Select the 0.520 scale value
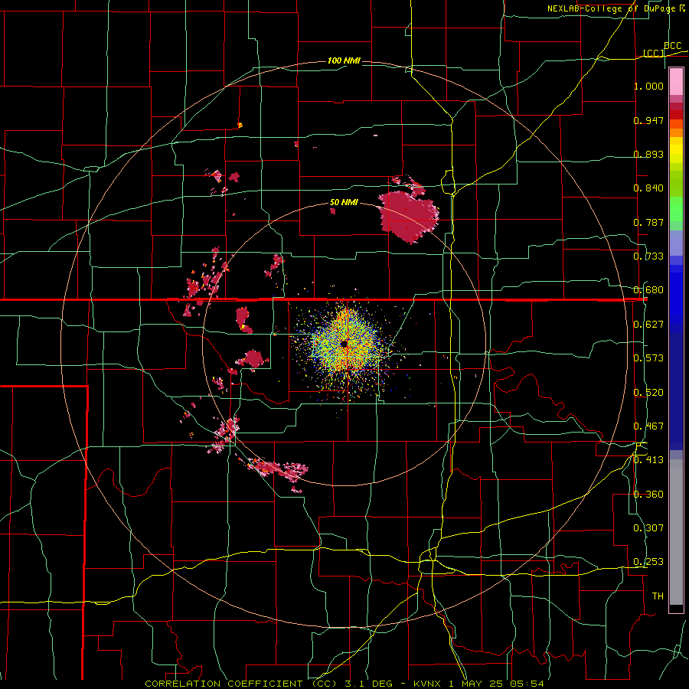The width and height of the screenshot is (689, 689). click(648, 393)
